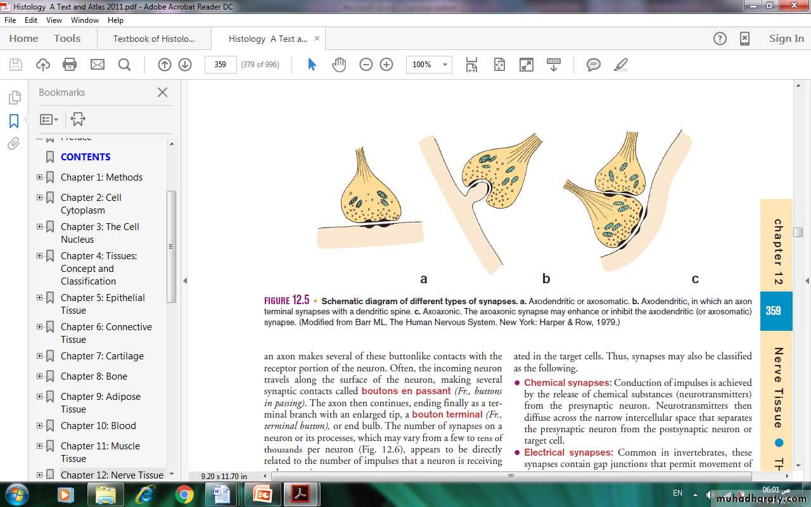Switch to Textbook of Histology tab
Image resolution: width=811 pixels, height=507 pixels.
coord(154,39)
